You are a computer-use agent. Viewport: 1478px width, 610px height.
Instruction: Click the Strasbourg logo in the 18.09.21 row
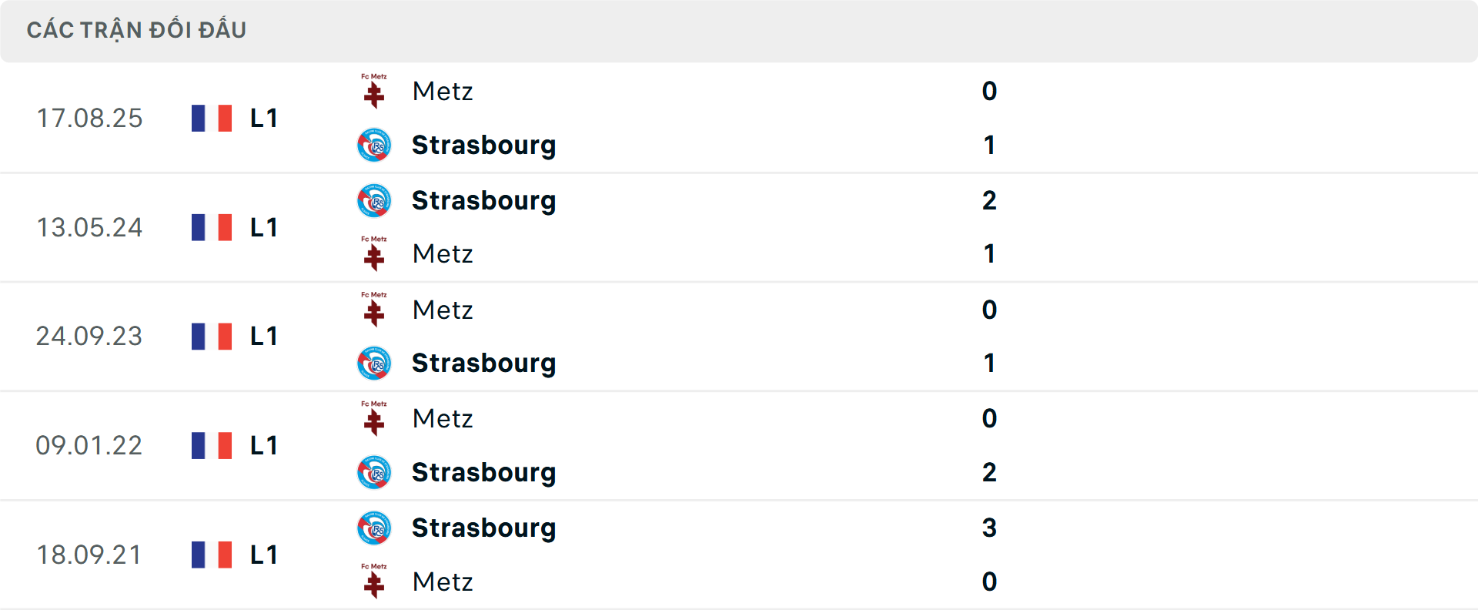[x=374, y=528]
